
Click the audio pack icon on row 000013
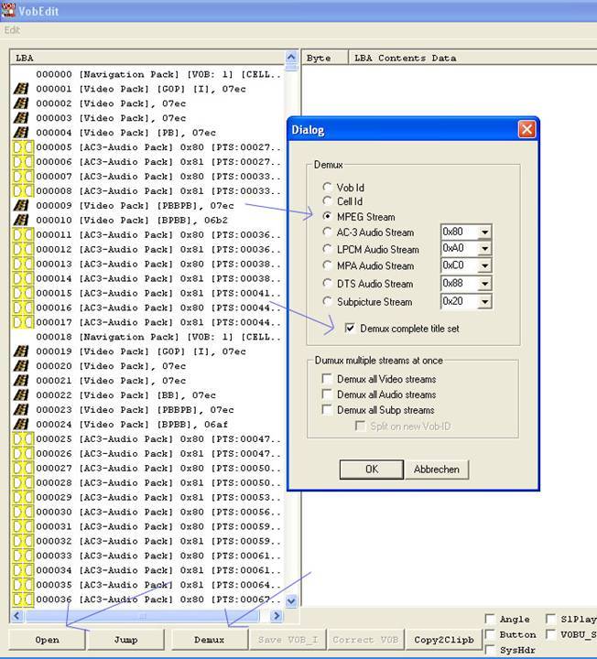tap(23, 264)
